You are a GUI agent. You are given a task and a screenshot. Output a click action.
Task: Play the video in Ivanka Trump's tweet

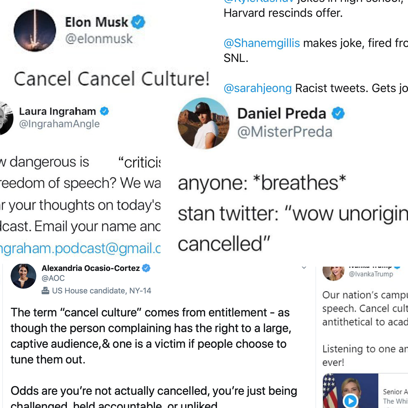tap(350, 400)
